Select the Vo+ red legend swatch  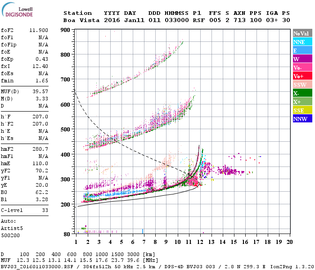coord(302,76)
